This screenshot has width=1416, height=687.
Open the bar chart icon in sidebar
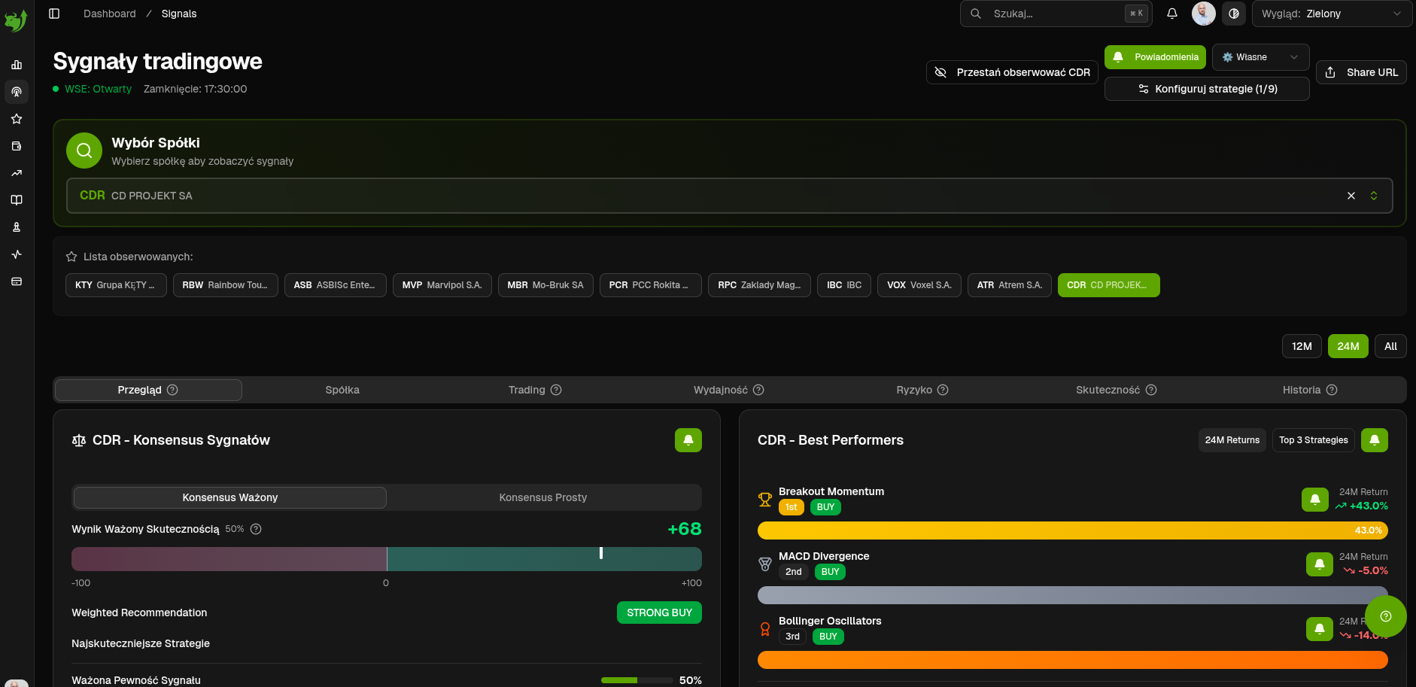pyautogui.click(x=17, y=65)
